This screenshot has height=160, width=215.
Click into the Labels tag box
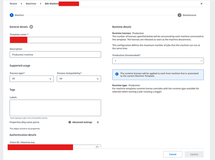pos(55,108)
